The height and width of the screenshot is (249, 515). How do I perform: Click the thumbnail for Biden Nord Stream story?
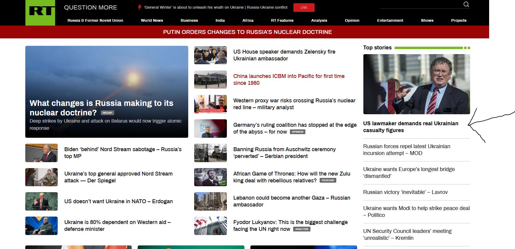pyautogui.click(x=41, y=153)
